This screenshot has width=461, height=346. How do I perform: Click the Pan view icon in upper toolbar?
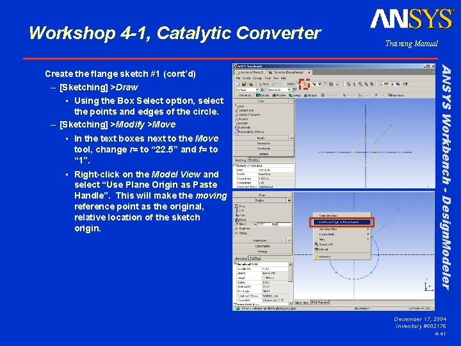coord(354,84)
